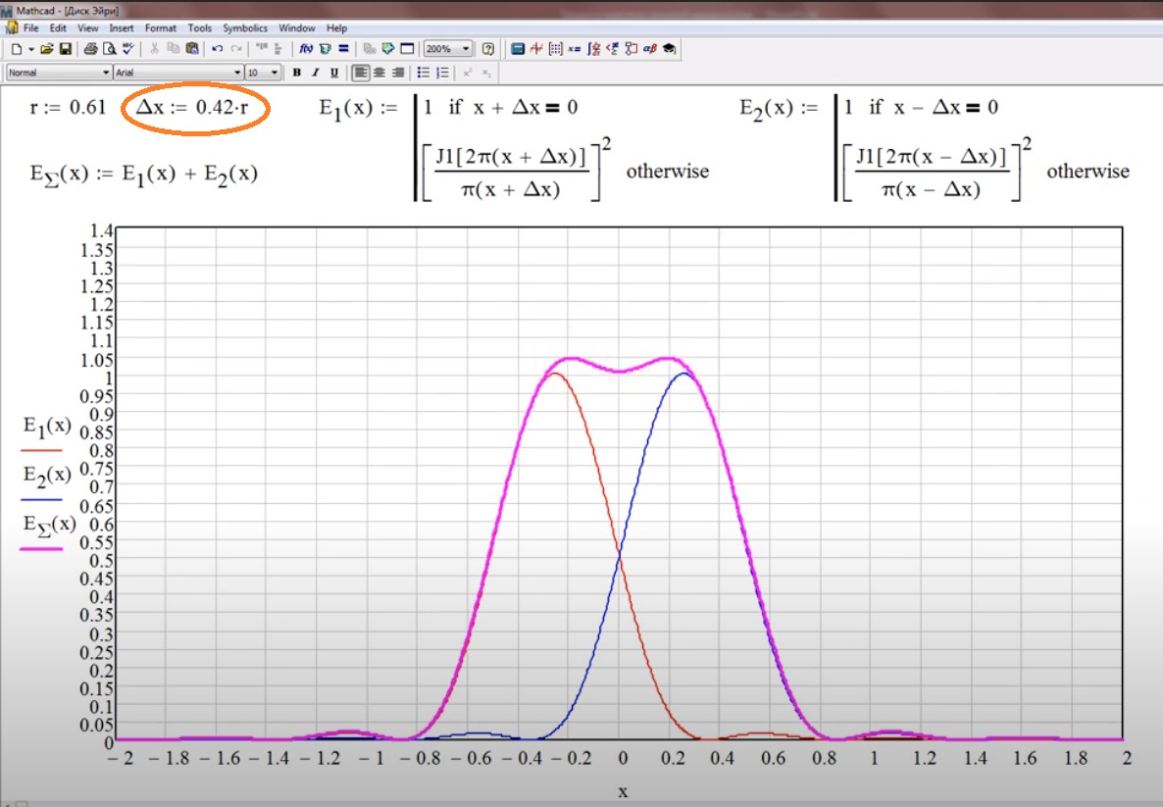
Task: Create a new worksheet with New icon
Action: pyautogui.click(x=17, y=49)
